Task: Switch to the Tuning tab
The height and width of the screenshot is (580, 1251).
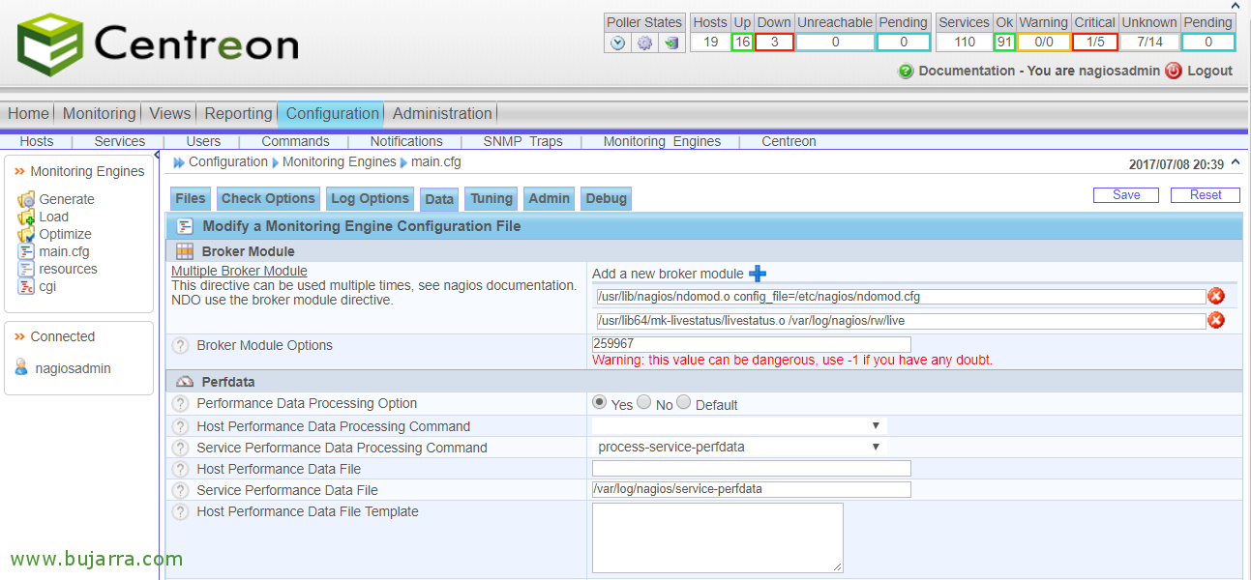Action: click(491, 199)
